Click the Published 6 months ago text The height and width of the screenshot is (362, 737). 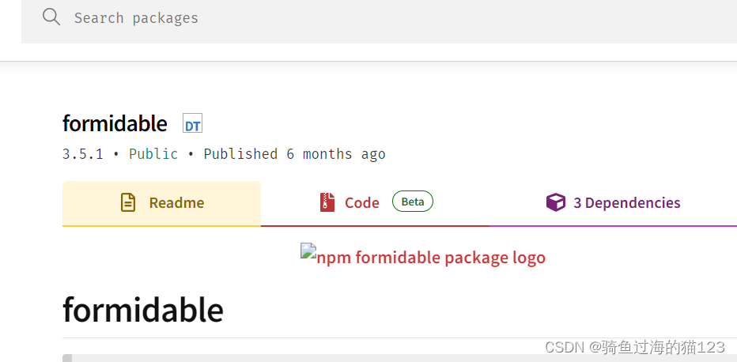[x=294, y=154]
